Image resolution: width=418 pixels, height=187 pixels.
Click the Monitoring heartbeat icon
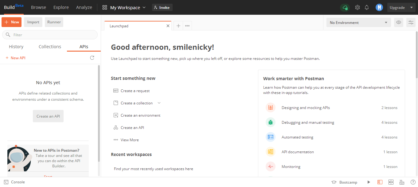click(271, 167)
